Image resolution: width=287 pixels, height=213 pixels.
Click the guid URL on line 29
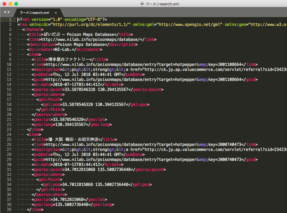[x=144, y=159]
